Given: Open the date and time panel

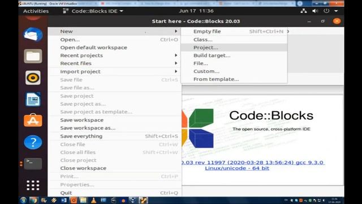Looking at the screenshot, I should [196, 11].
